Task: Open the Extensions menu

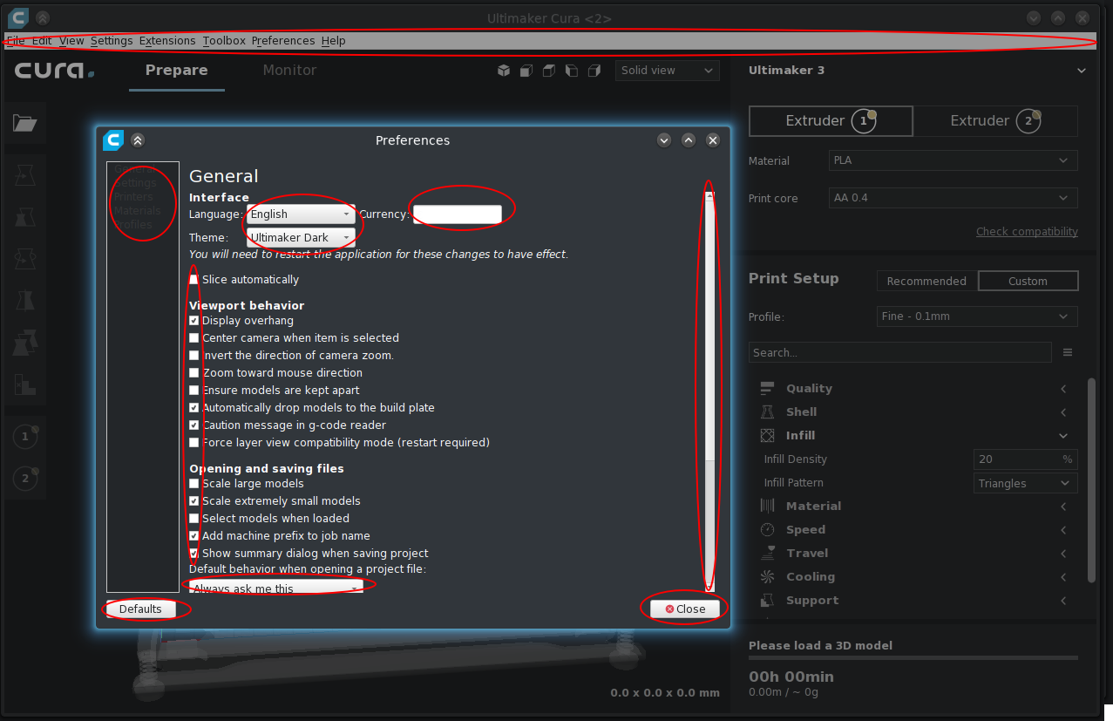Action: [166, 40]
